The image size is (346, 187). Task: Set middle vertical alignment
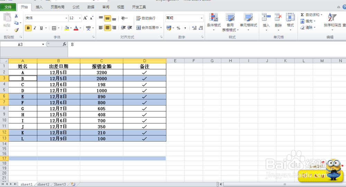click(x=107, y=18)
